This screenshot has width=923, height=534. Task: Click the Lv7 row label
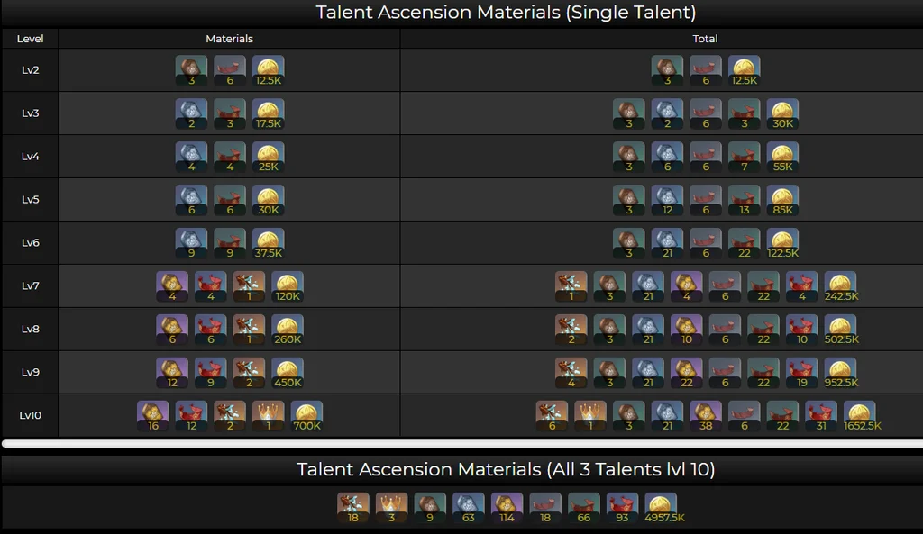[x=30, y=285]
